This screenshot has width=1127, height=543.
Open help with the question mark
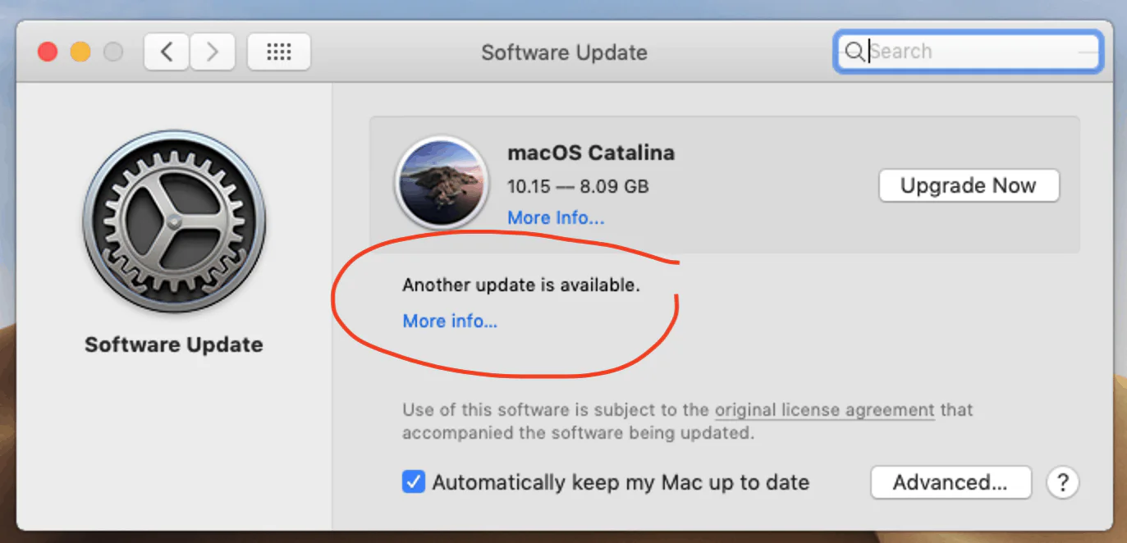pyautogui.click(x=1062, y=482)
